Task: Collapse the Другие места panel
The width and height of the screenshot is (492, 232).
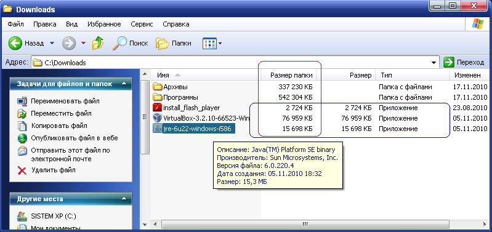Action: click(x=124, y=199)
